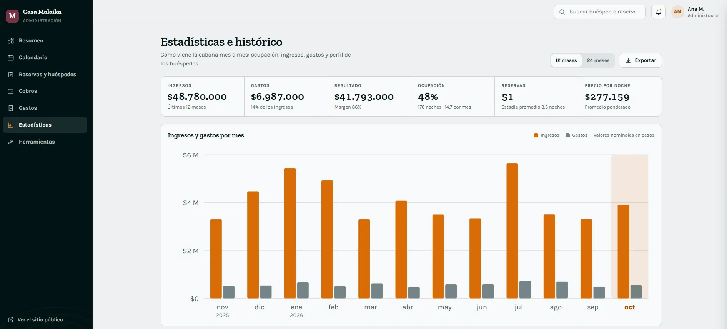The height and width of the screenshot is (329, 727).
Task: Click the gray ago expenses bar
Action: pos(562,290)
